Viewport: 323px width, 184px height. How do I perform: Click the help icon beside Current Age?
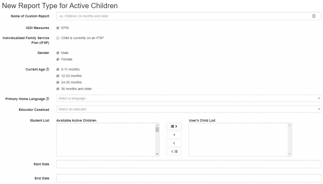tap(48, 69)
